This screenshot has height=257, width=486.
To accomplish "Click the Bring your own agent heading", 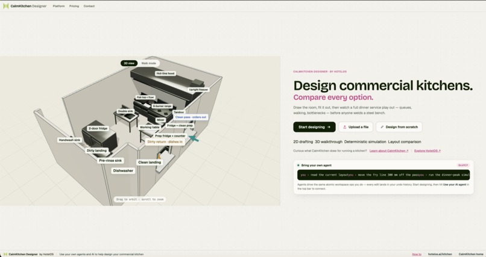I will point(317,165).
